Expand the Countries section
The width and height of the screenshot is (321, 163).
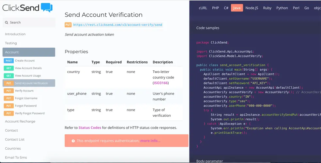13,148
